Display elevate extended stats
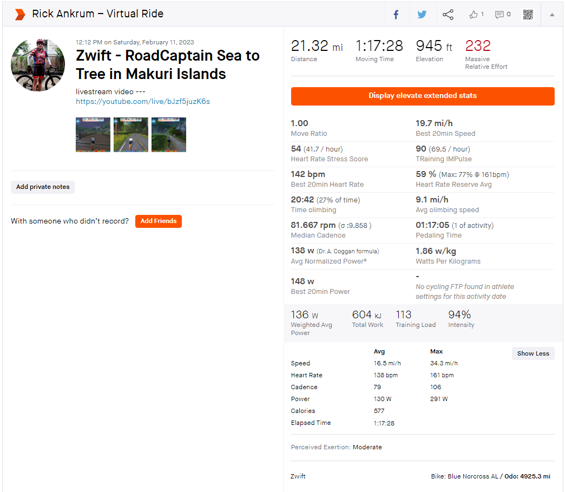566x492 pixels. point(423,96)
